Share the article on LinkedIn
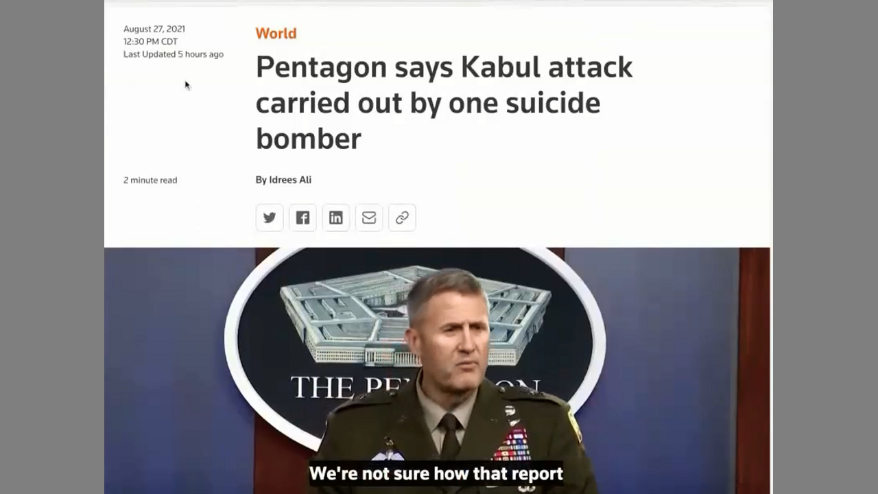This screenshot has height=494, width=878. coord(336,217)
